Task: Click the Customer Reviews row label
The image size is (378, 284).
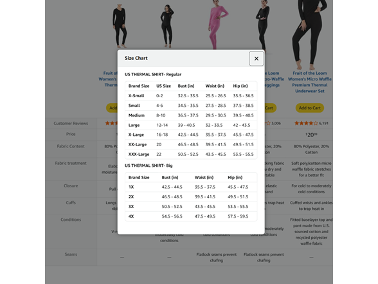Action: click(71, 124)
